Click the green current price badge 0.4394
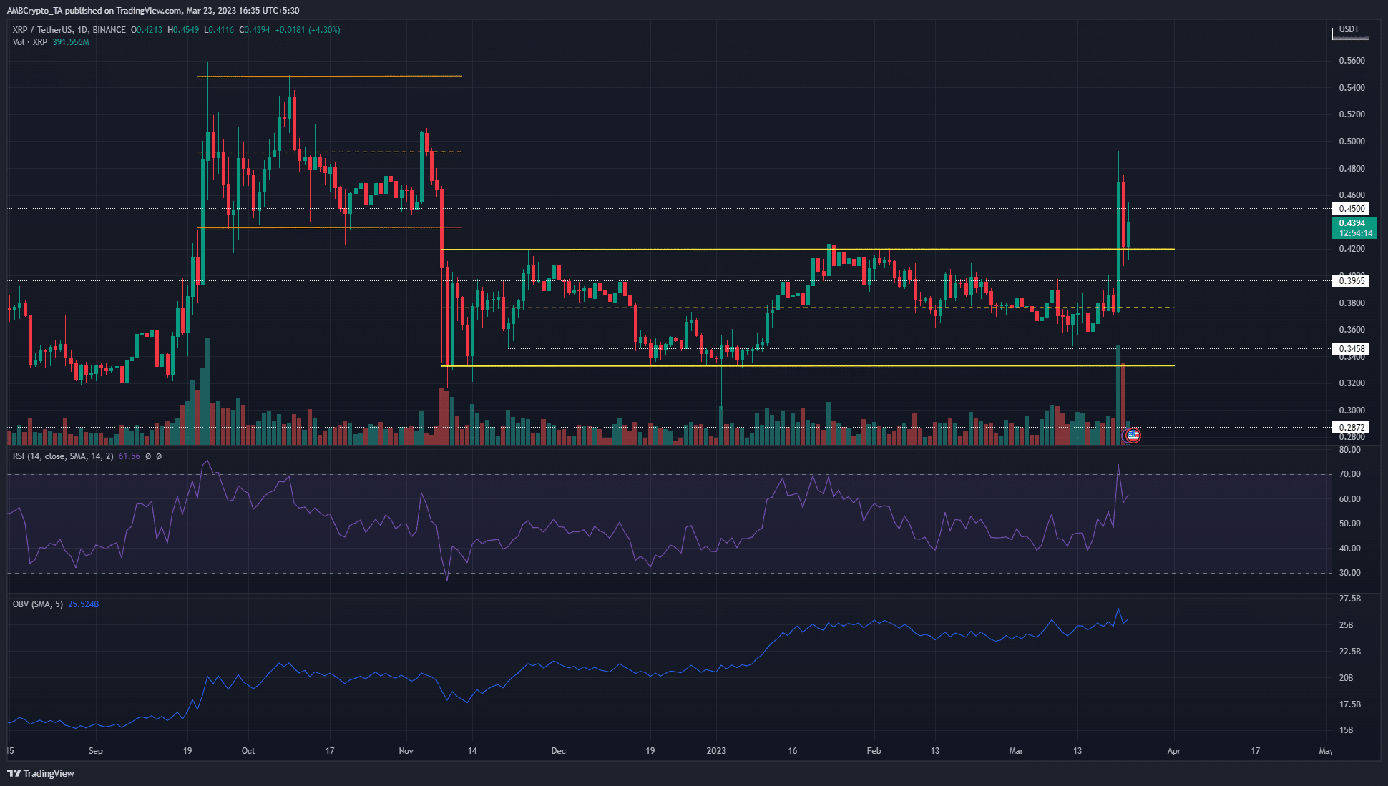1388x786 pixels. pyautogui.click(x=1352, y=224)
